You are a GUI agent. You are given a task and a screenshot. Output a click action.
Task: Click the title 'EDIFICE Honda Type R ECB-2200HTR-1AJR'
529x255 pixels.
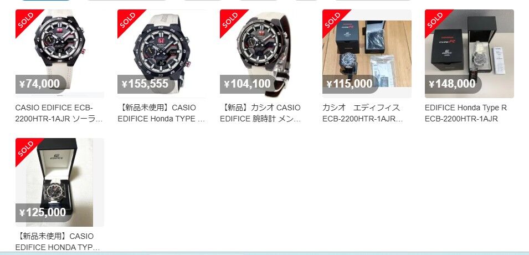465,114
